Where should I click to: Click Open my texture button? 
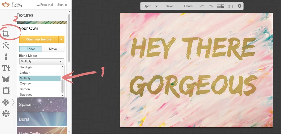39,39
